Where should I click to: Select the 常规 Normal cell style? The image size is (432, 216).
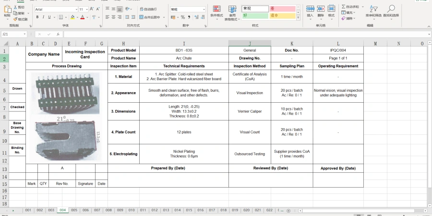point(255,9)
